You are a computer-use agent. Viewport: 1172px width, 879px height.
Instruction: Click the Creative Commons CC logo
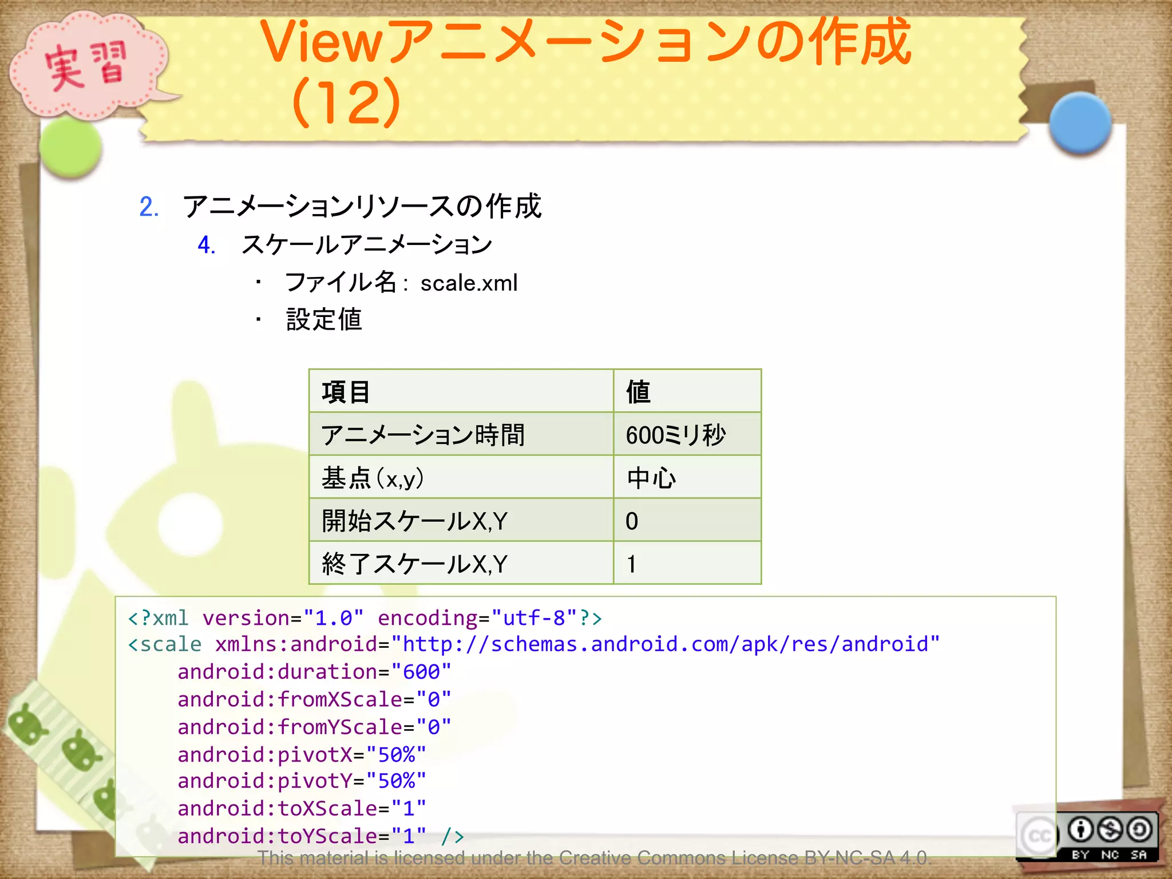point(1039,836)
